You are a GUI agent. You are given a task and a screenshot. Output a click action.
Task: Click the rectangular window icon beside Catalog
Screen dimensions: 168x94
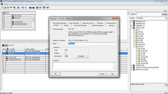point(40,8)
